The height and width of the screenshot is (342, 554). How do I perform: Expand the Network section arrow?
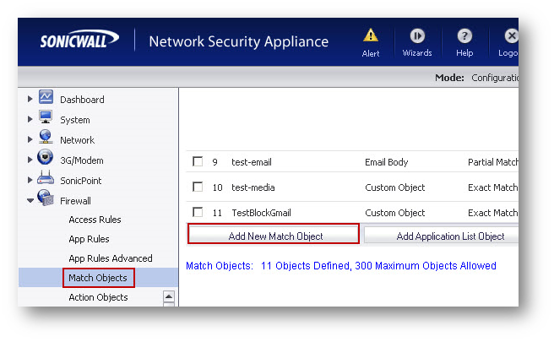[30, 140]
